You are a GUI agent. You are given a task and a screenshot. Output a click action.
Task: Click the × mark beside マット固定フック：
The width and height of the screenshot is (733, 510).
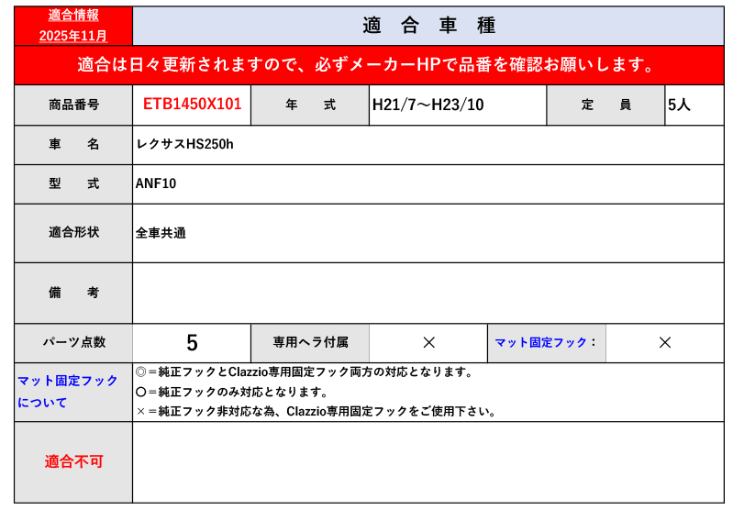[x=665, y=342]
